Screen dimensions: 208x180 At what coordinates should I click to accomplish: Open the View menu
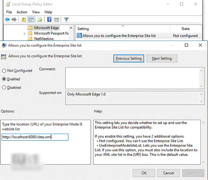[x=36, y=12]
